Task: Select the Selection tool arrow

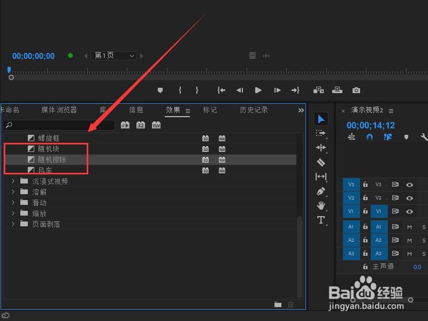Action: (x=321, y=119)
